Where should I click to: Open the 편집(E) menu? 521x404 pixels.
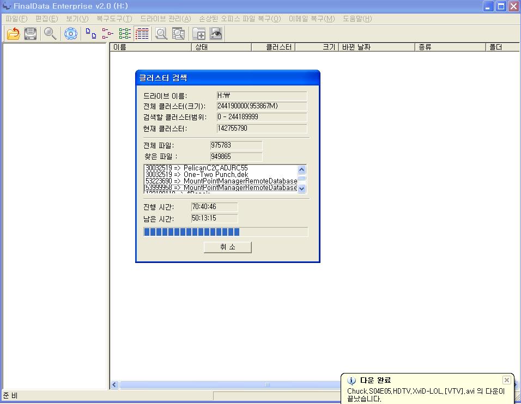pyautogui.click(x=47, y=19)
